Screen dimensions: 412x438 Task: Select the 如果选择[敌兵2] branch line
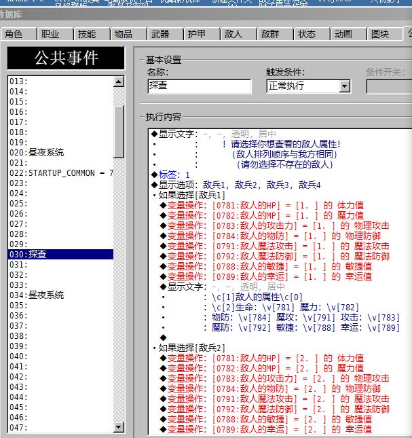pos(189,348)
